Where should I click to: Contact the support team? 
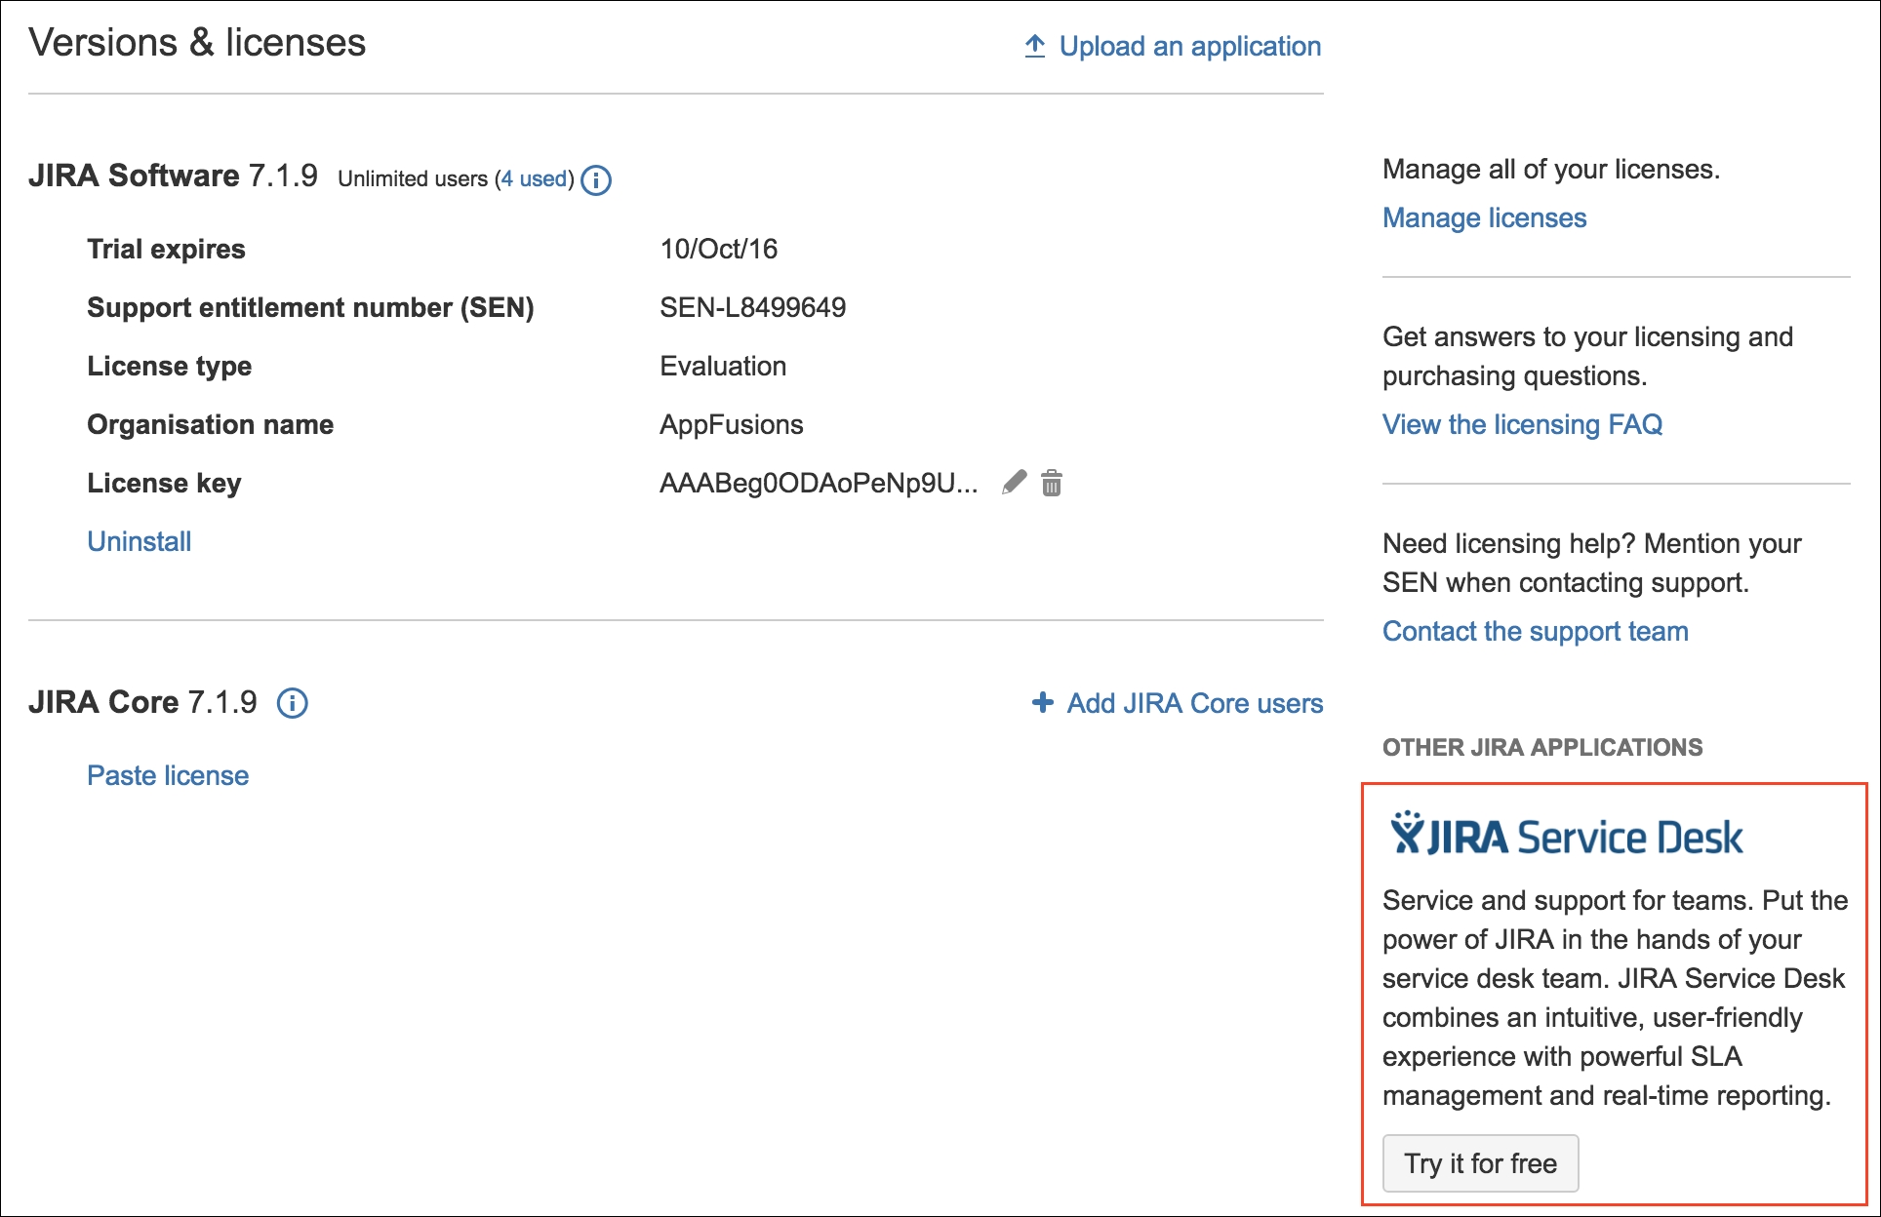(x=1536, y=631)
